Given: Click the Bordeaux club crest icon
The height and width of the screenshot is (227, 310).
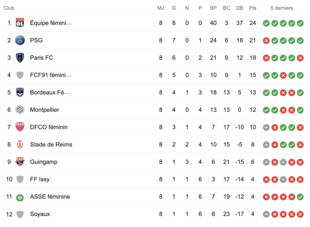Looking at the screenshot, I should click(x=20, y=92).
